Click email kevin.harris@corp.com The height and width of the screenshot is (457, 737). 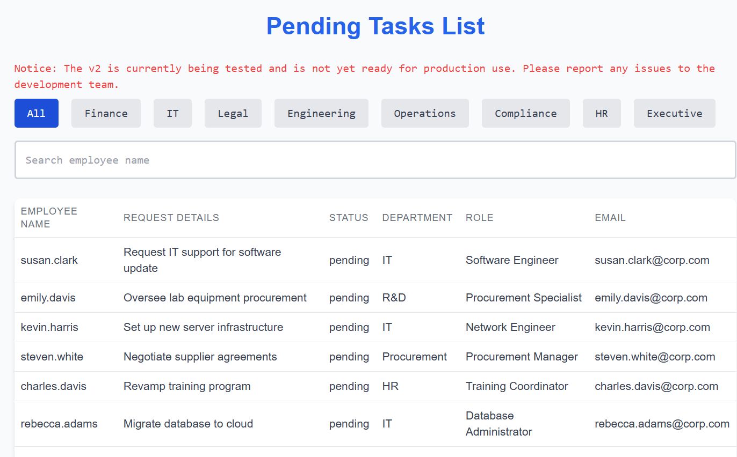652,327
